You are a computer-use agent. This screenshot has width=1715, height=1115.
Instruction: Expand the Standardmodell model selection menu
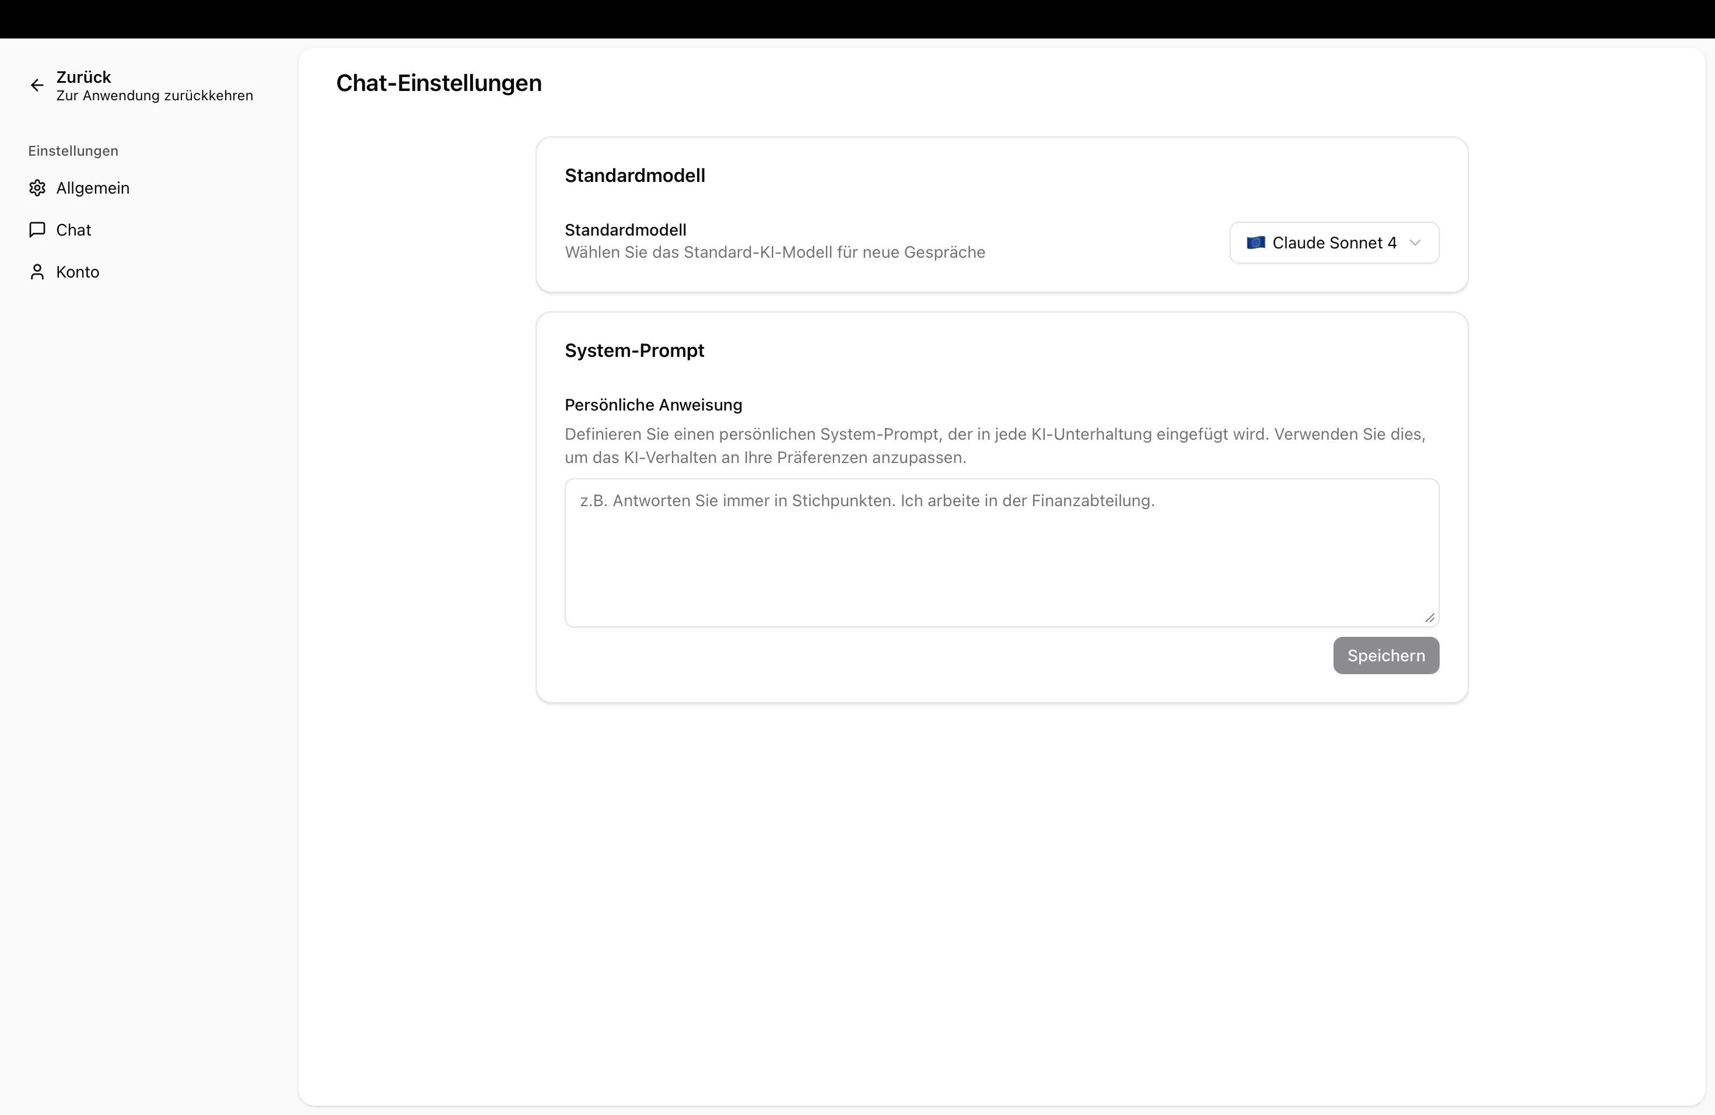click(x=1333, y=243)
